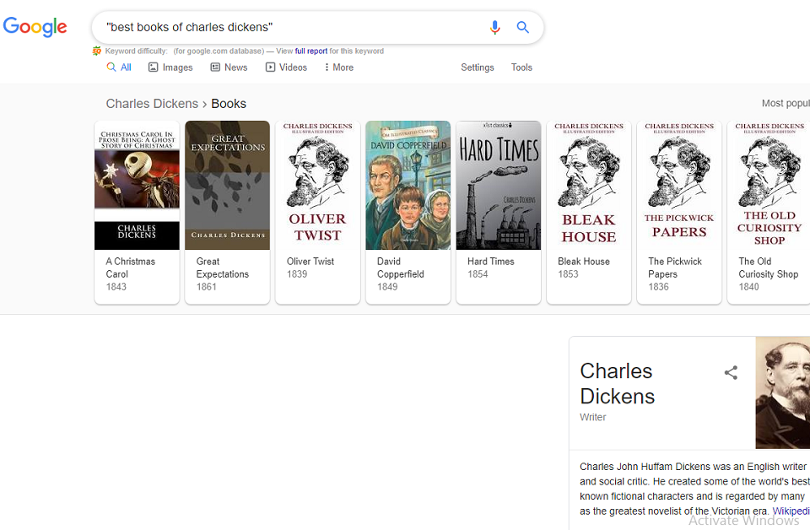810x530 pixels.
Task: Click the year 1854 under Hard Times
Action: tap(478, 274)
